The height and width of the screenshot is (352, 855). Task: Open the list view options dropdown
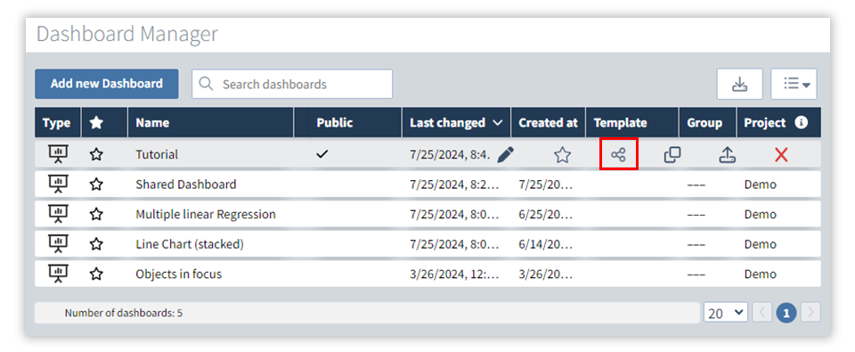click(x=794, y=84)
